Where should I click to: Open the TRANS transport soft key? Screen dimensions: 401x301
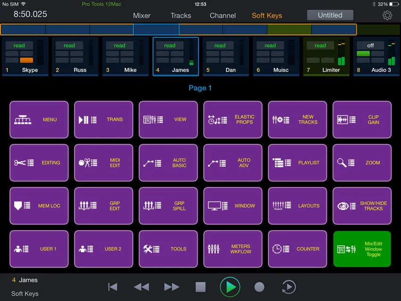coord(104,120)
